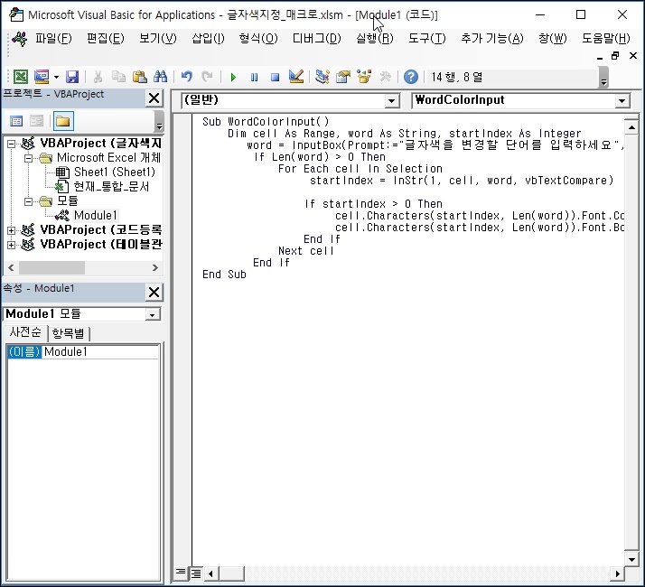Click View Object icon in project panel
This screenshot has width=645, height=587.
pyautogui.click(x=37, y=121)
